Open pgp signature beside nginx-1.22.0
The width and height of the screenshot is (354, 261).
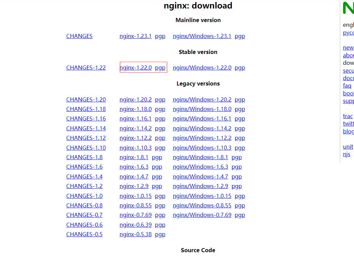coord(160,68)
